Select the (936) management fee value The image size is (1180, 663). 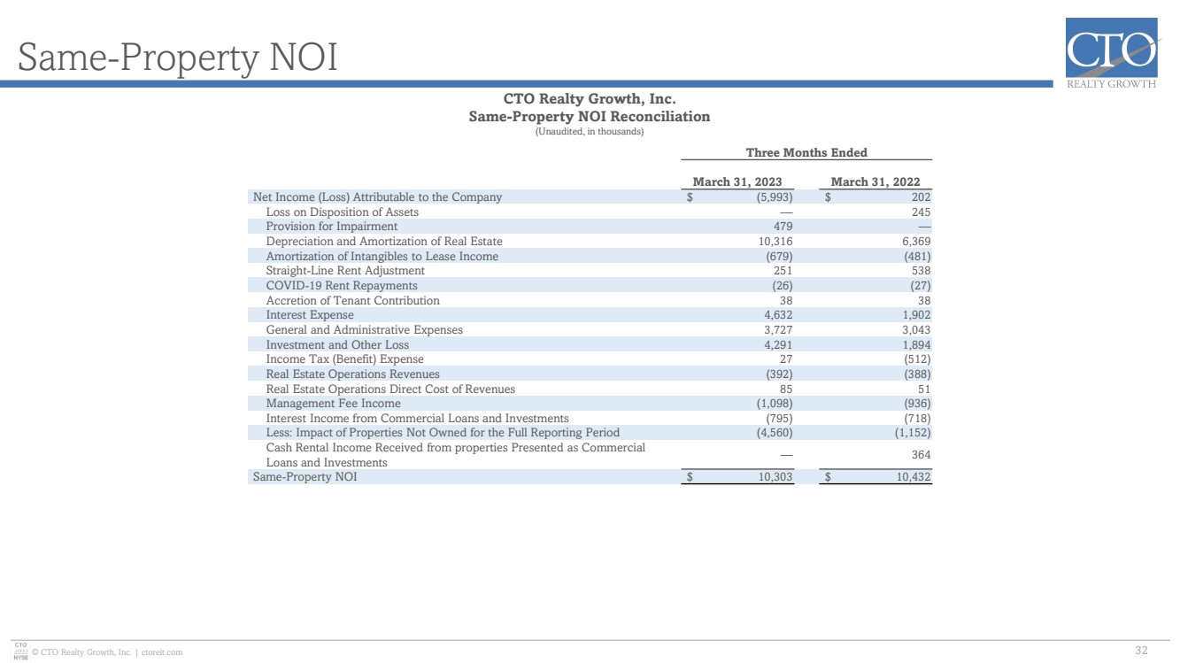(918, 404)
